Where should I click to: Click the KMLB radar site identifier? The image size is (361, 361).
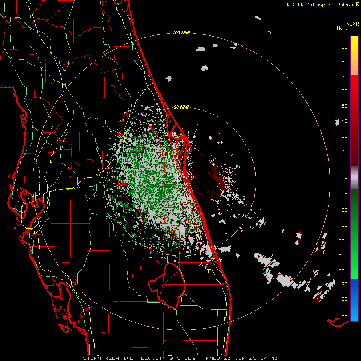[x=213, y=358]
